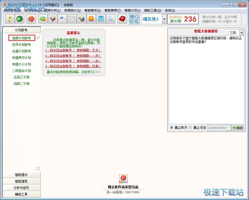Select 独胆计划参考 in sidebar
This screenshot has height=200, width=249.
tap(22, 38)
